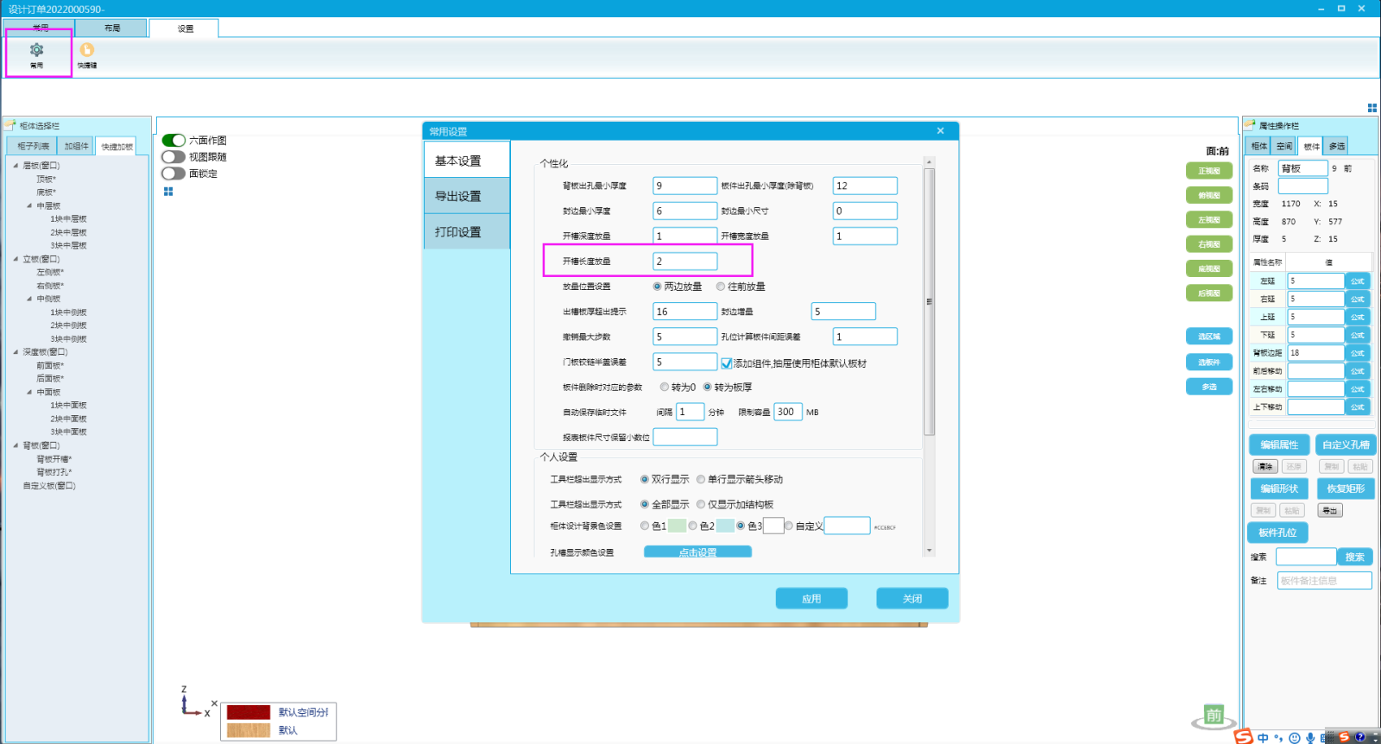1381x744 pixels.
Task: Select 仅显示加结构板 radio option
Action: (x=701, y=505)
